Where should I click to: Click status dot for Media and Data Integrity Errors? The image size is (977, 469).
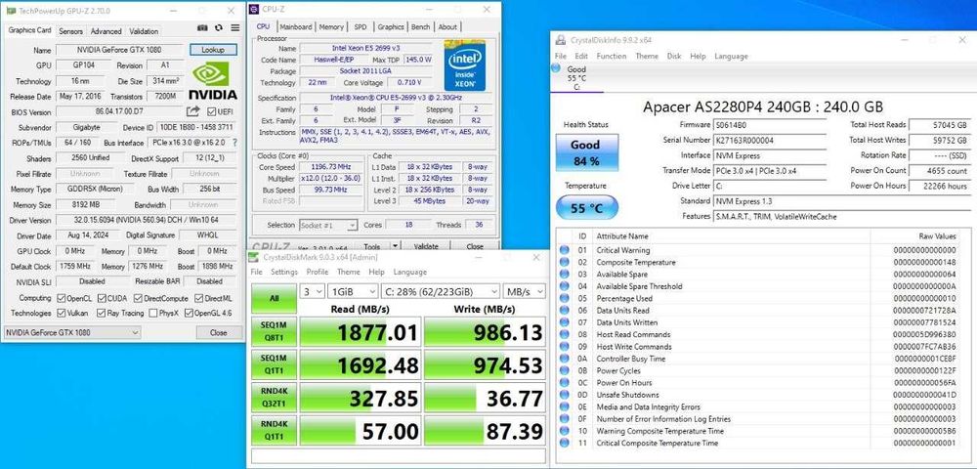point(565,406)
